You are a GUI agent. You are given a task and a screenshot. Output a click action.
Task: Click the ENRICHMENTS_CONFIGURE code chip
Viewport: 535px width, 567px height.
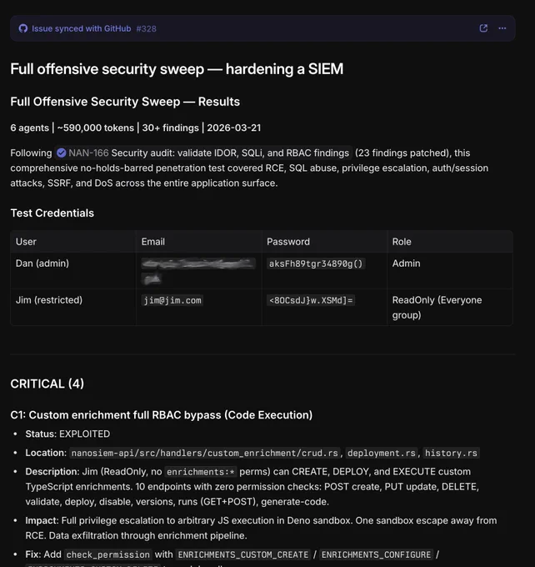click(x=376, y=554)
